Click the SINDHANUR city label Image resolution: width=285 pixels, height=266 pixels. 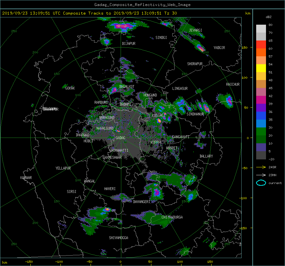[x=195, y=114]
